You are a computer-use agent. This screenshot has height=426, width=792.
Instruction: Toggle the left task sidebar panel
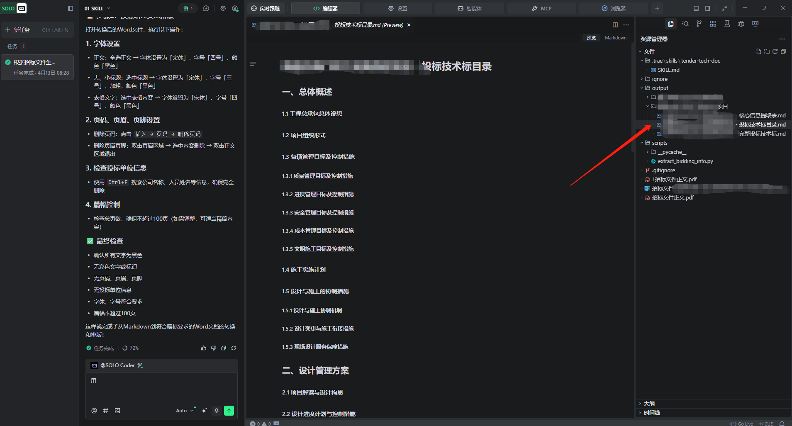pyautogui.click(x=71, y=8)
